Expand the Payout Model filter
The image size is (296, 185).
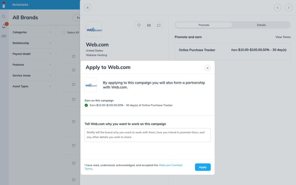coord(50,54)
